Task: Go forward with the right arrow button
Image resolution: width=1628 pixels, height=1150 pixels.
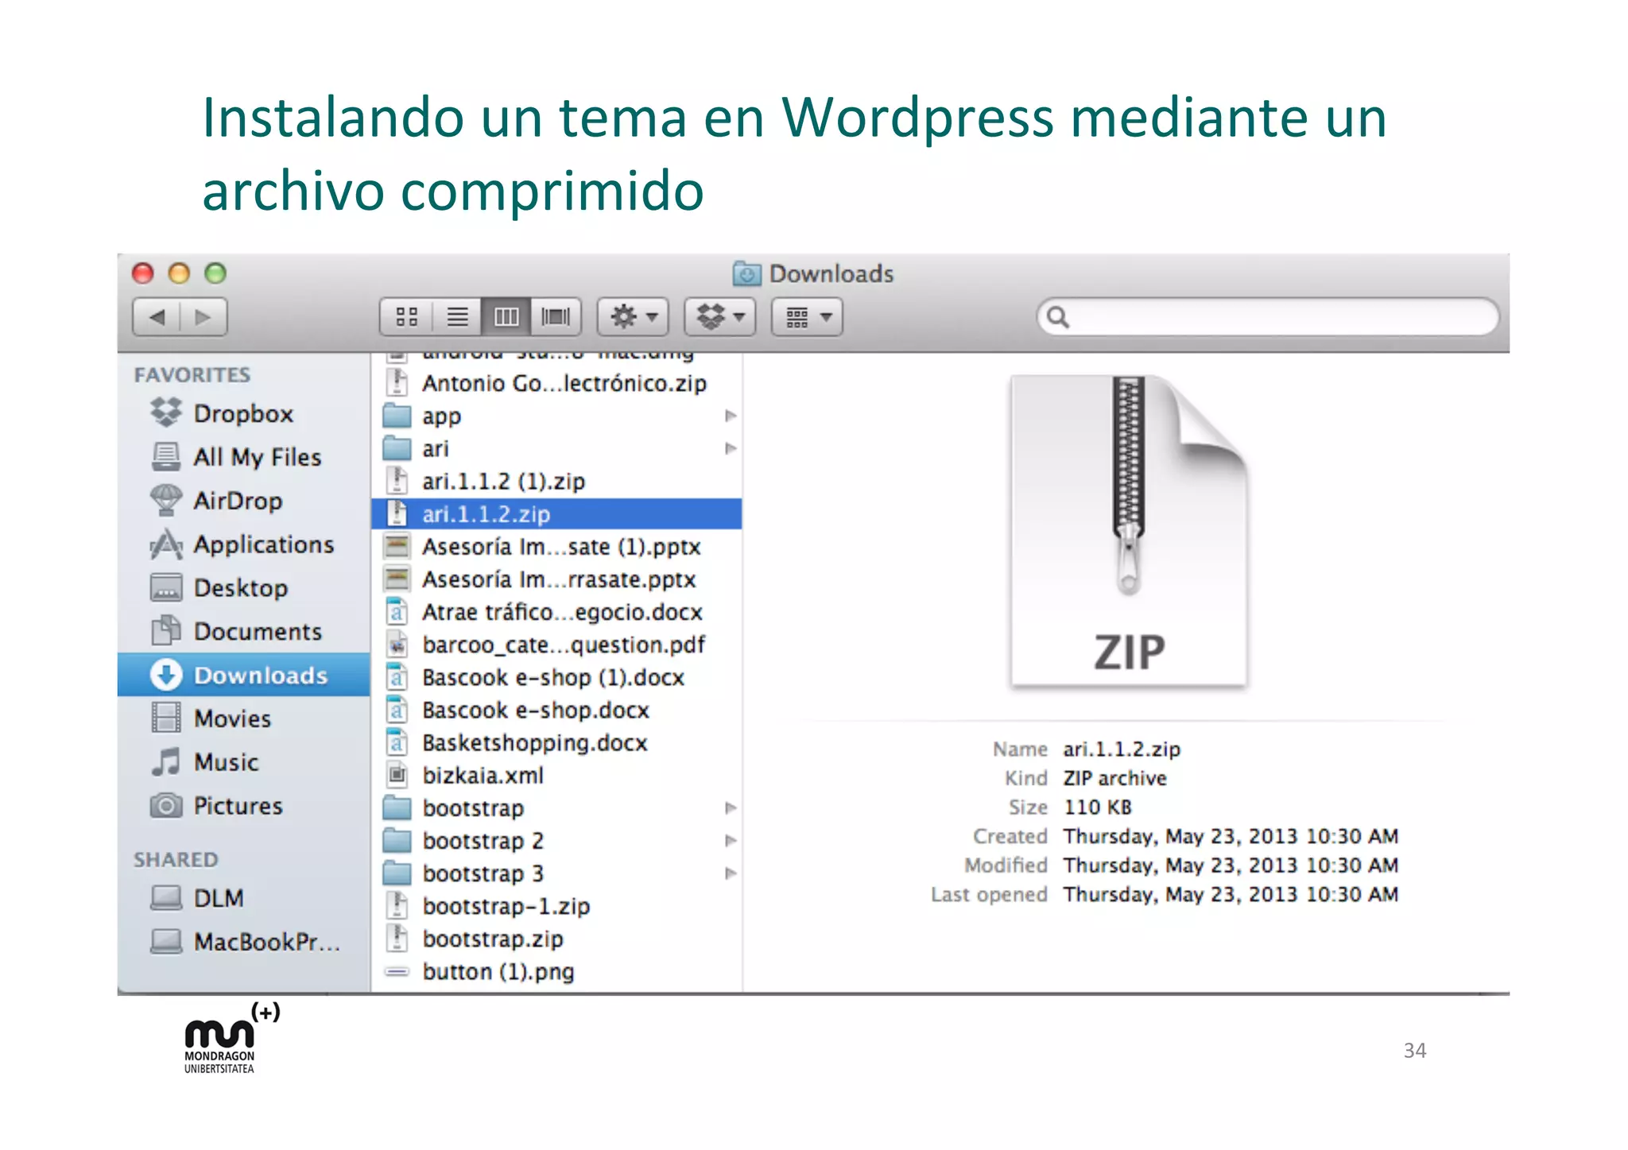Action: [203, 317]
